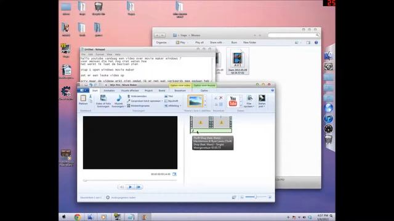Click the Explorer preview pane icon
The height and width of the screenshot is (221, 394).
point(308,42)
